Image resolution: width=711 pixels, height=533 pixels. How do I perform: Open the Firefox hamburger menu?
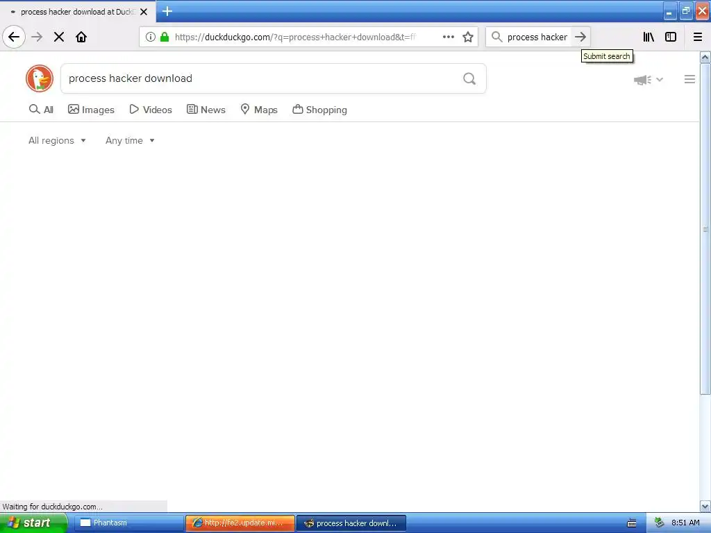click(698, 37)
